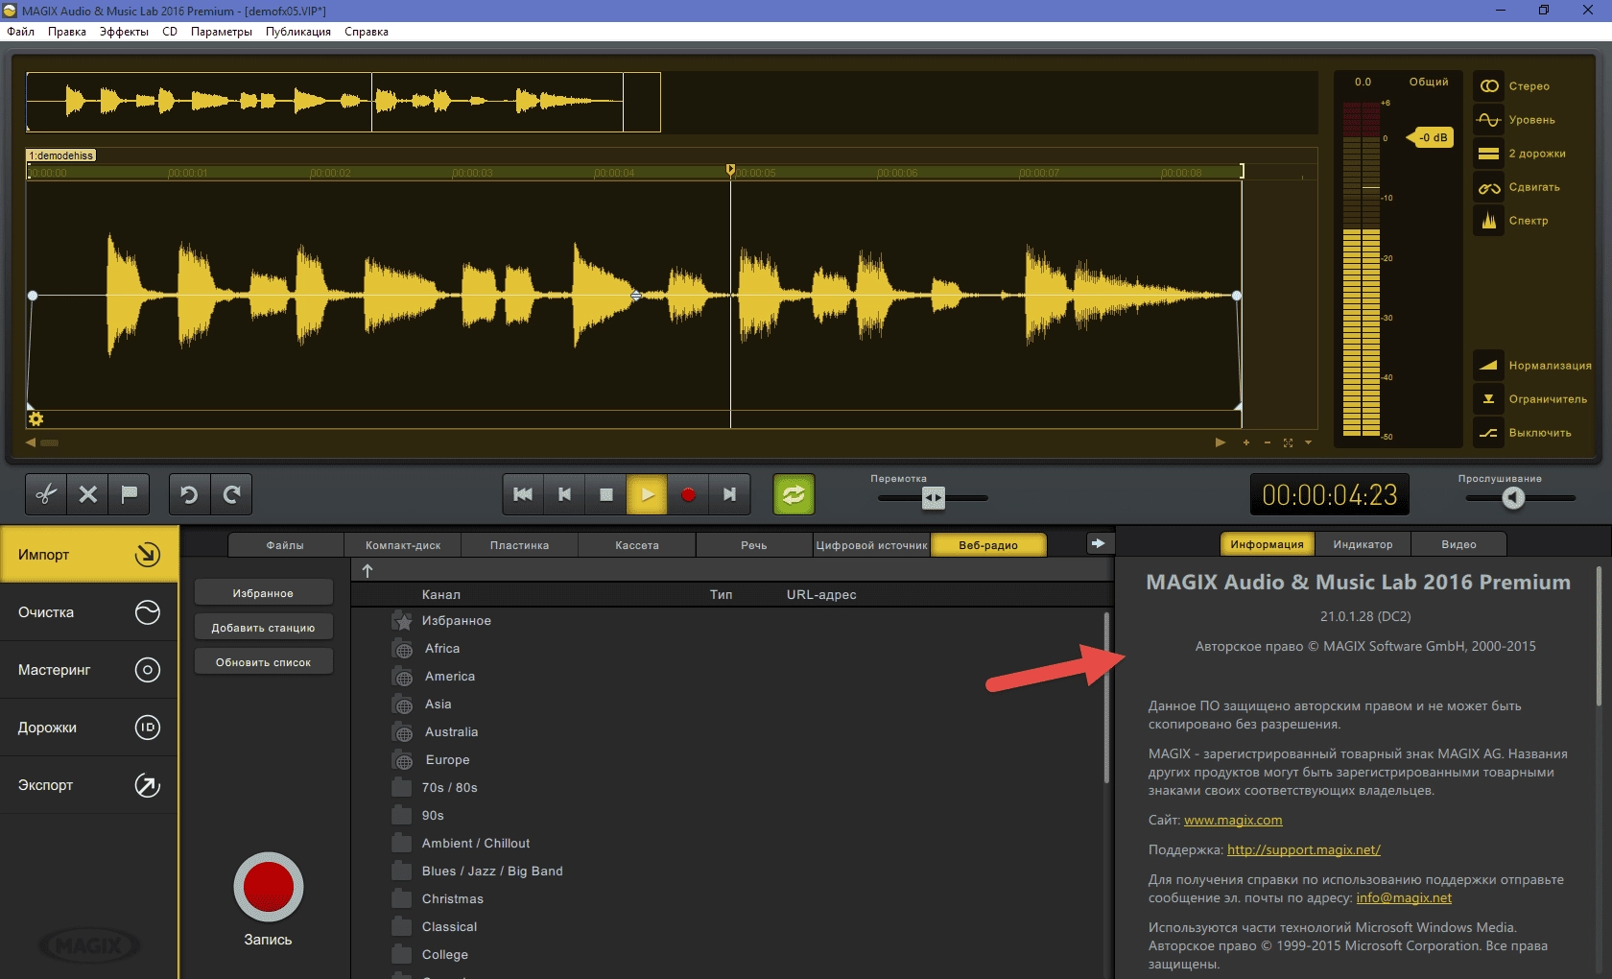Open the gear settings icon in waveform
1612x979 pixels.
click(x=36, y=419)
